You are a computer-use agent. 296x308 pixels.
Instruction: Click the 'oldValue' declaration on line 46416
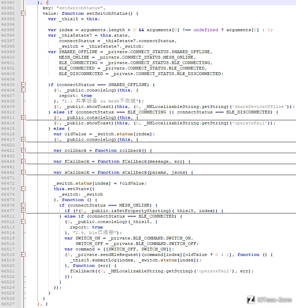[x=75, y=134]
